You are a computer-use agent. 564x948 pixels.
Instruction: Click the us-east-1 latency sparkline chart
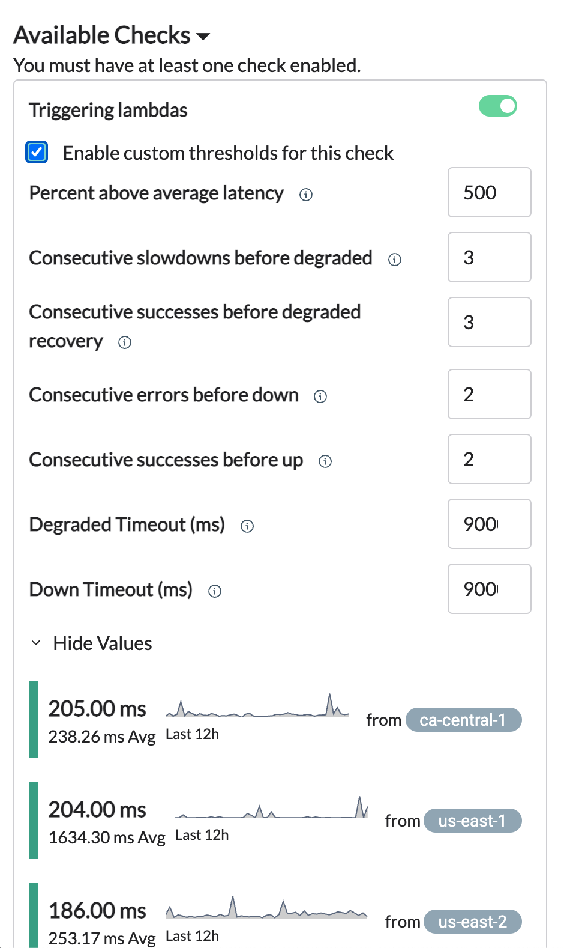[271, 809]
